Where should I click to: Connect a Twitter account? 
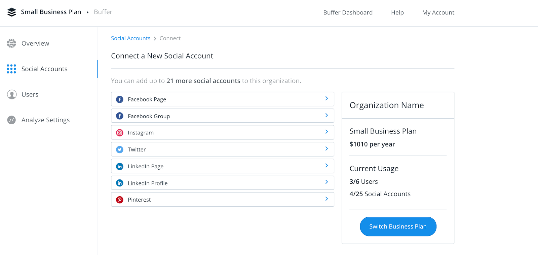click(x=223, y=149)
